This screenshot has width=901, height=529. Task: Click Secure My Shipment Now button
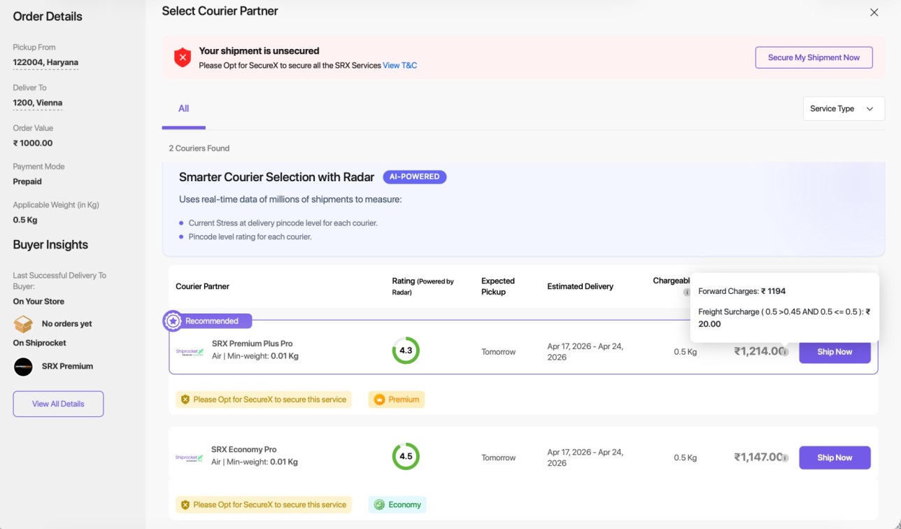tap(814, 57)
